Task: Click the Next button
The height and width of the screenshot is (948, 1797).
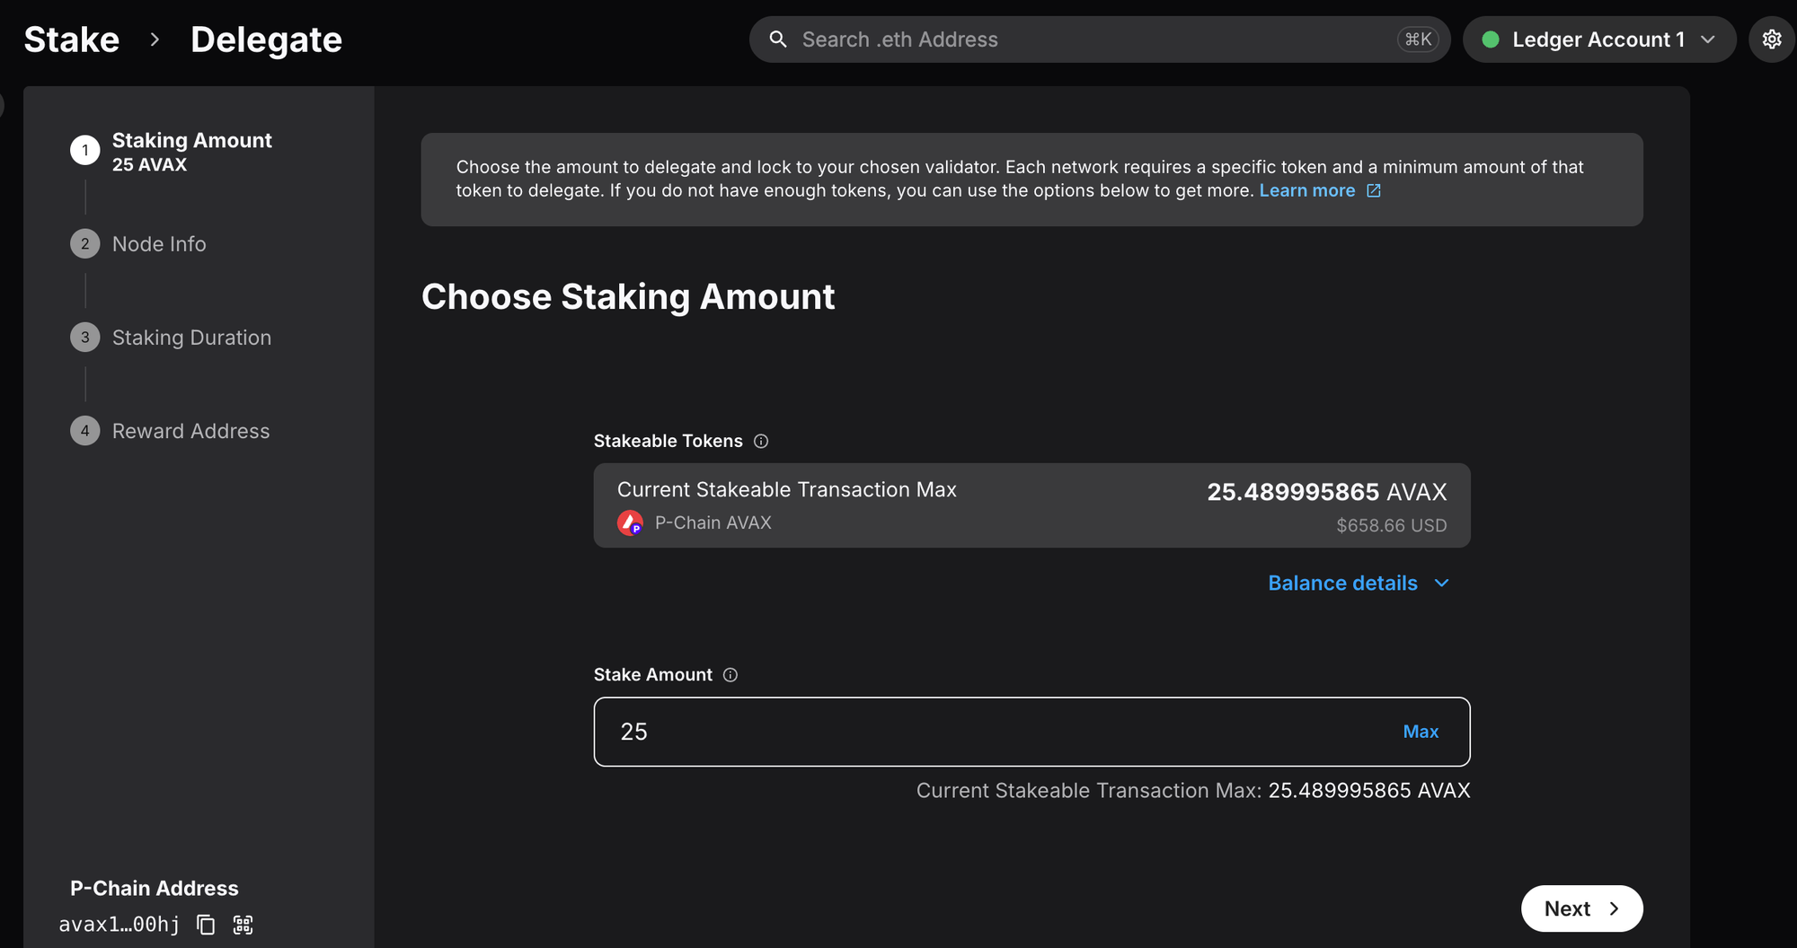Action: pyautogui.click(x=1581, y=908)
